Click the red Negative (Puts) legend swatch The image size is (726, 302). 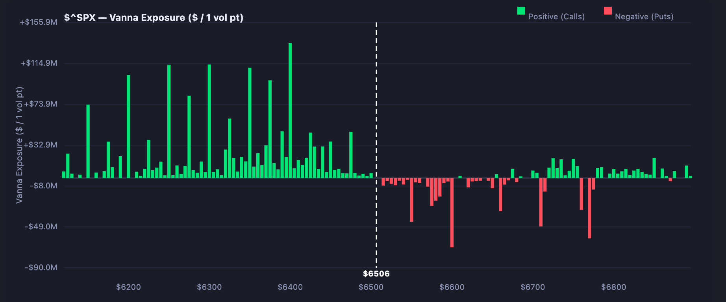pyautogui.click(x=607, y=11)
